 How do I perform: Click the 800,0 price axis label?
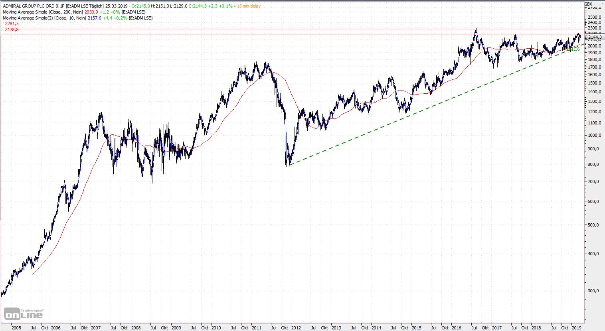pyautogui.click(x=594, y=164)
